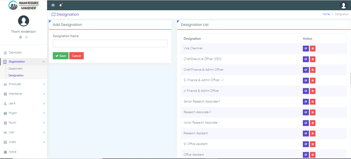Delete the Jr. Finance & Admin Officer entry
Image resolution: width=351 pixels, height=159 pixels.
click(x=313, y=91)
